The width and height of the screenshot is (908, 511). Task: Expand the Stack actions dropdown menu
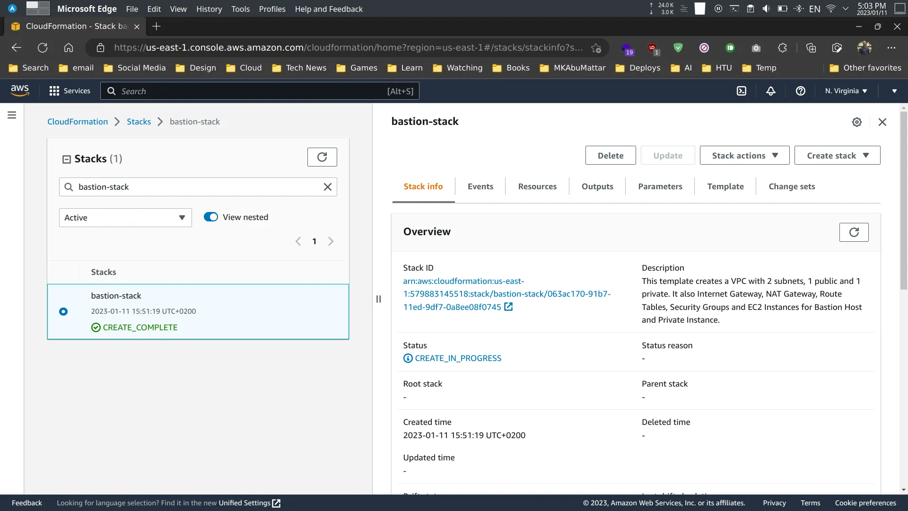(x=745, y=155)
